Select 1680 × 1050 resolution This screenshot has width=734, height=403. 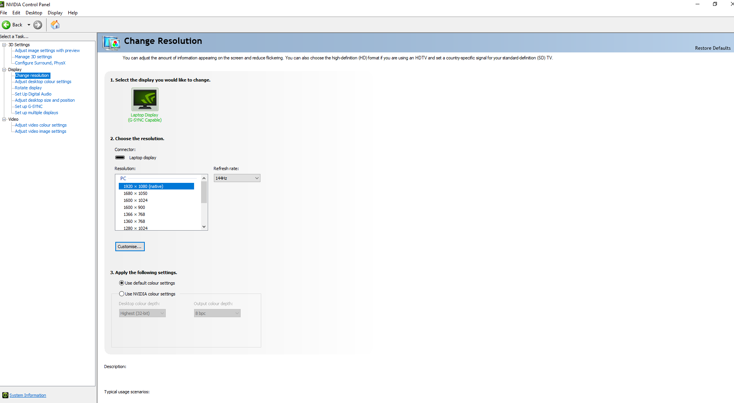156,193
